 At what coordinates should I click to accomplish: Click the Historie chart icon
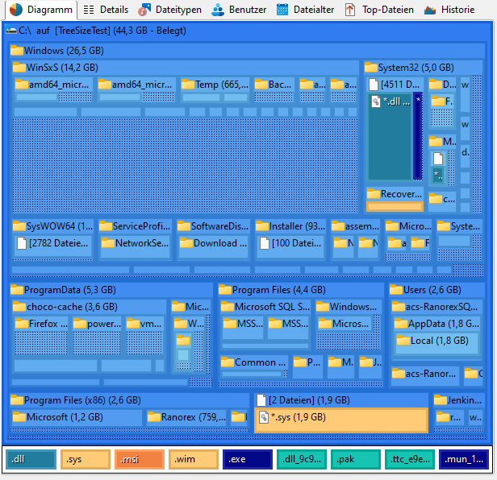(430, 10)
